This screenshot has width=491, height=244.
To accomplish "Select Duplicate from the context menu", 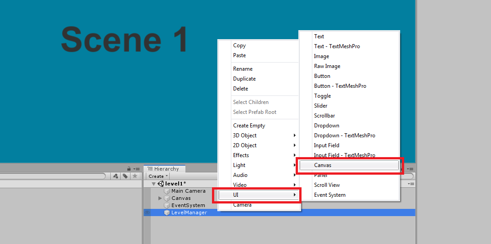I will coord(244,79).
